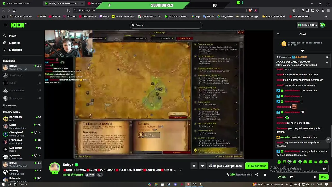Expand the pinned message chevron

[327, 63]
